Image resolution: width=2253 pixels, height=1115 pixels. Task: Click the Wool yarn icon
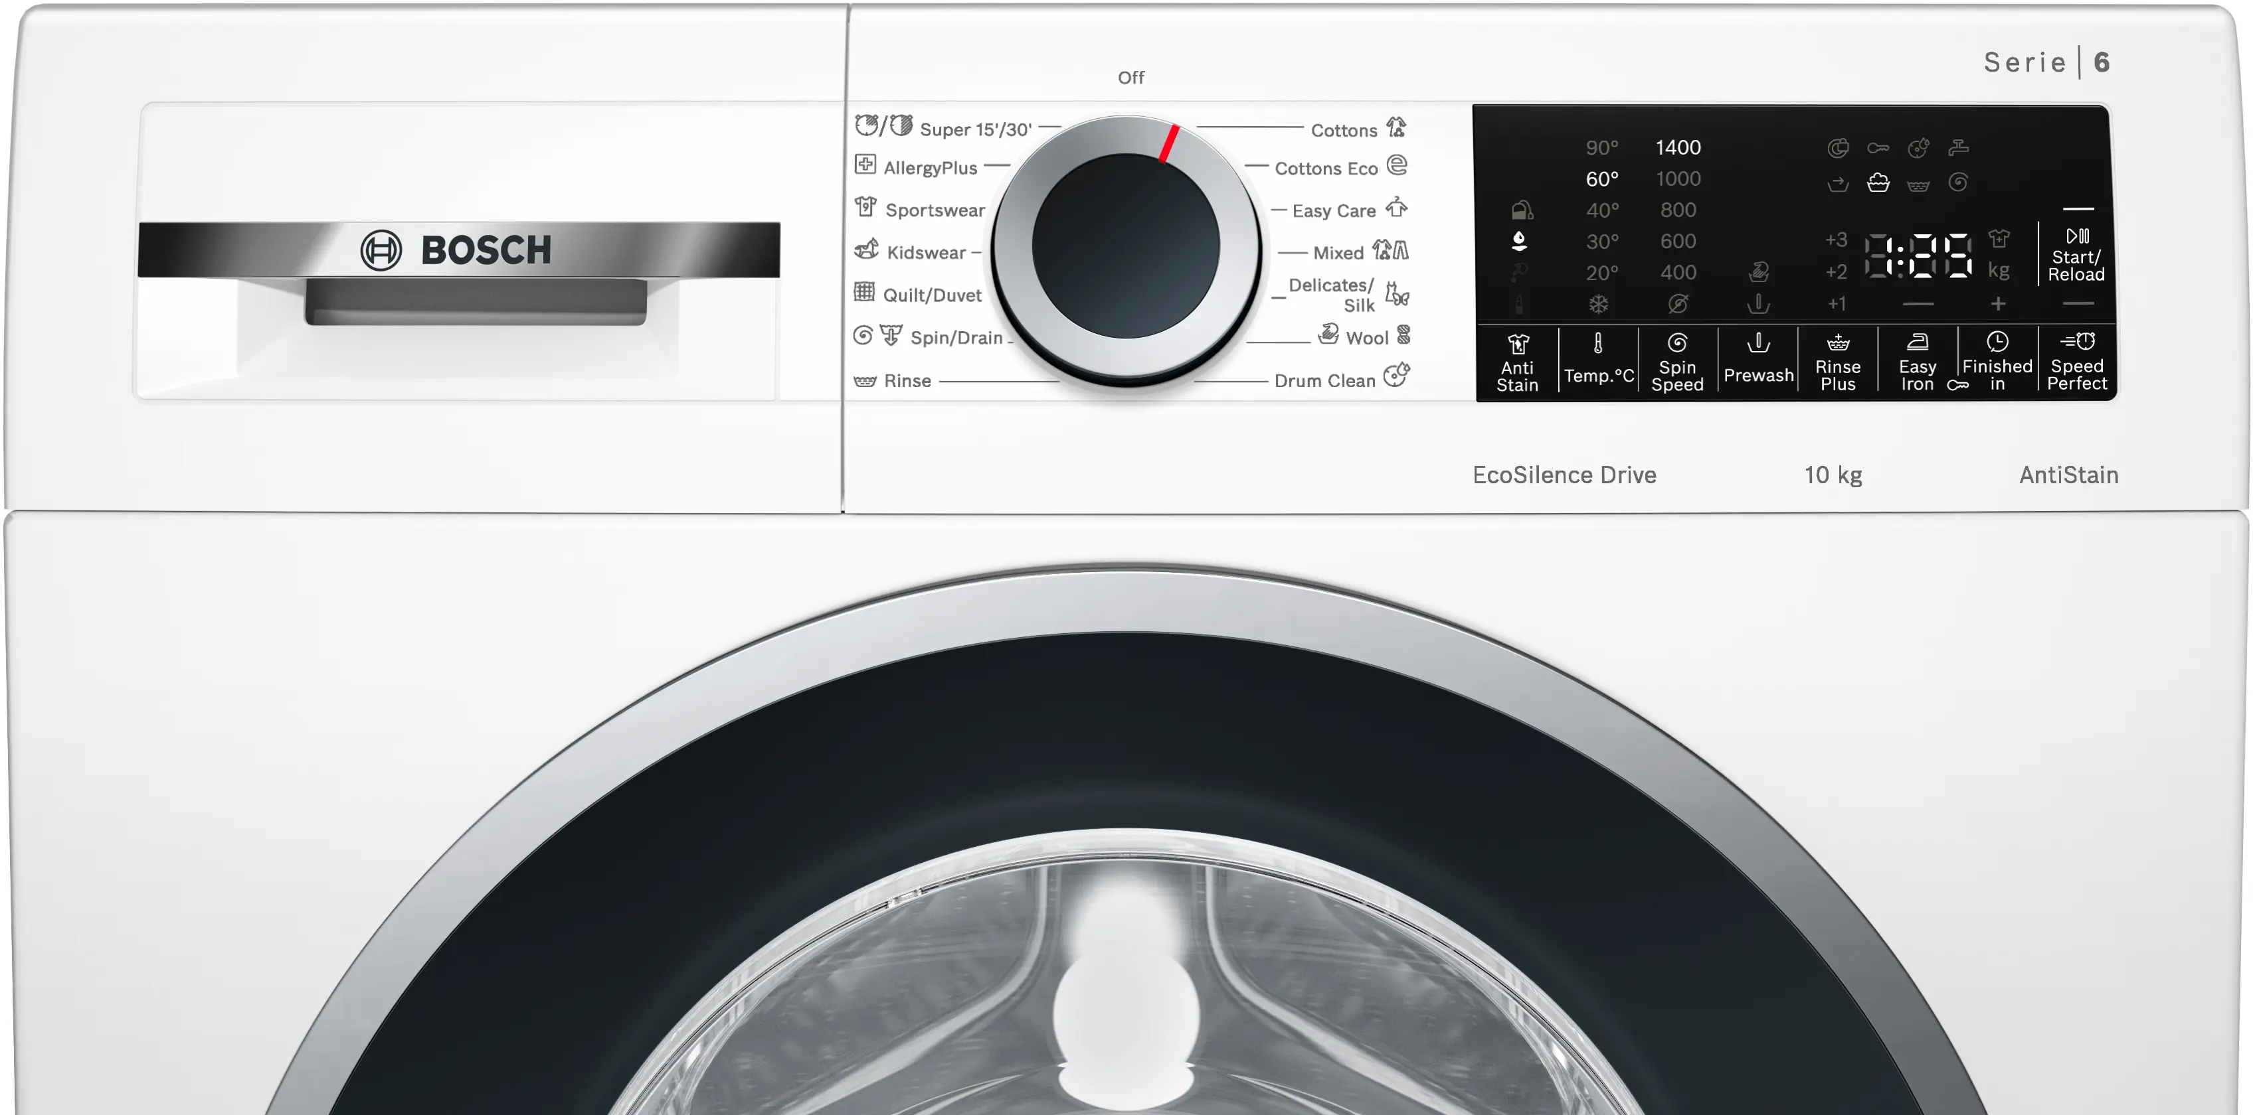click(x=1403, y=334)
